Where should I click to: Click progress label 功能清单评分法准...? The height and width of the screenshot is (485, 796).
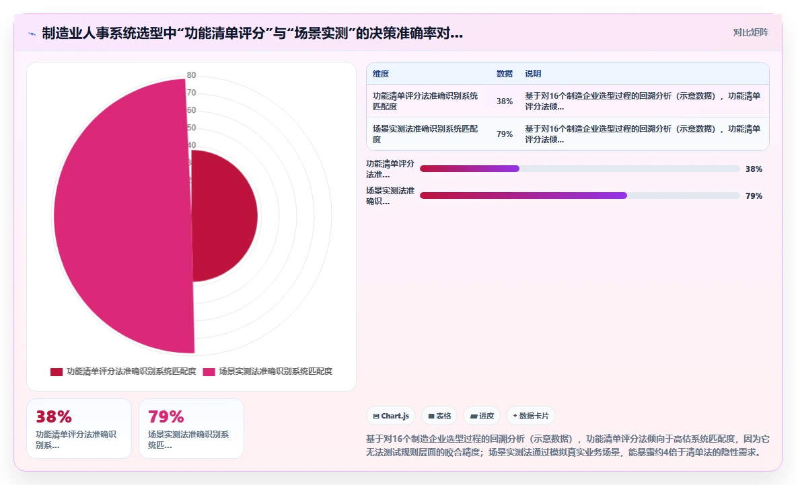[x=390, y=169]
